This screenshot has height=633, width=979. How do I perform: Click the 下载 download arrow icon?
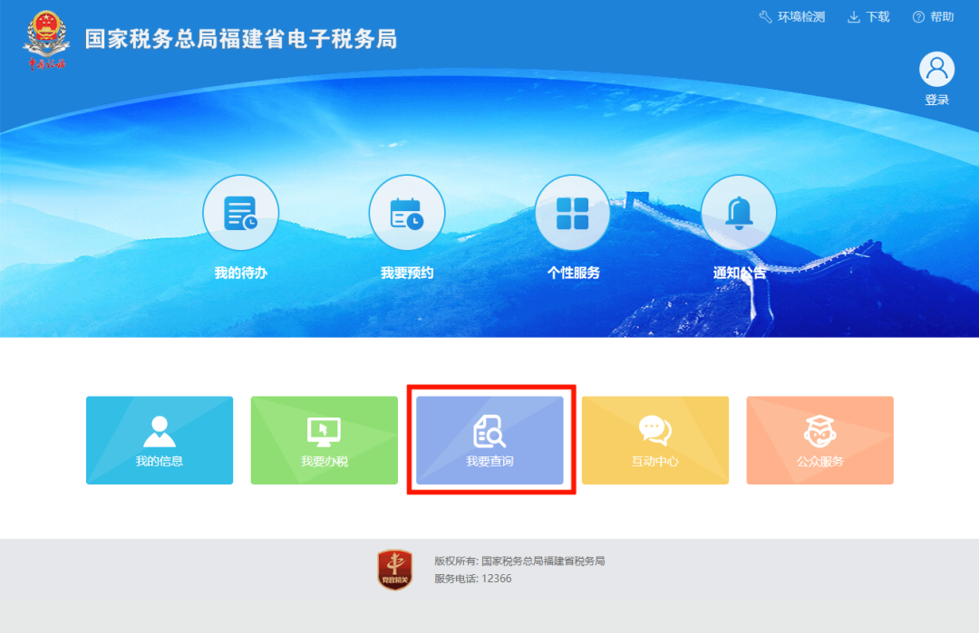pyautogui.click(x=854, y=17)
